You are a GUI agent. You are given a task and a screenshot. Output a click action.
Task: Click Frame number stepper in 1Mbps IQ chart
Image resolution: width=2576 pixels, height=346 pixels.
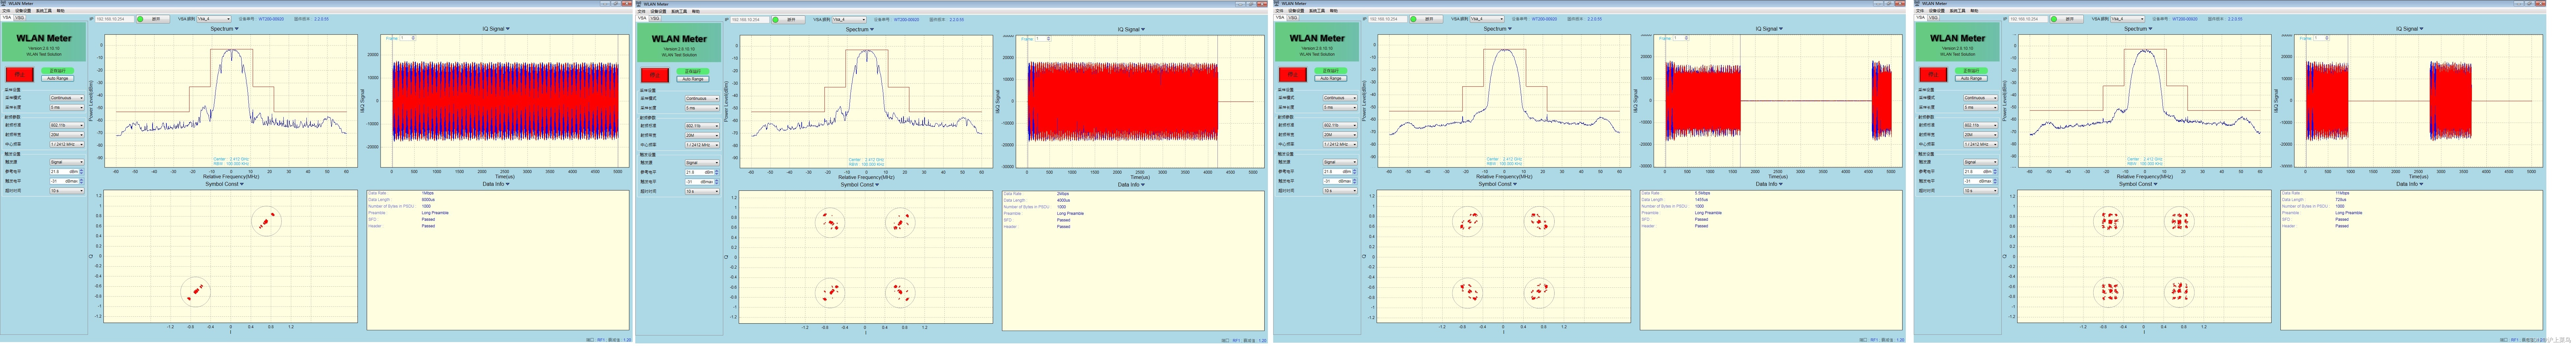pyautogui.click(x=413, y=38)
